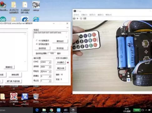This screenshot has width=152, height=113.
Task: Open the baud rate dropdown showing 9600
Action: 46,67
